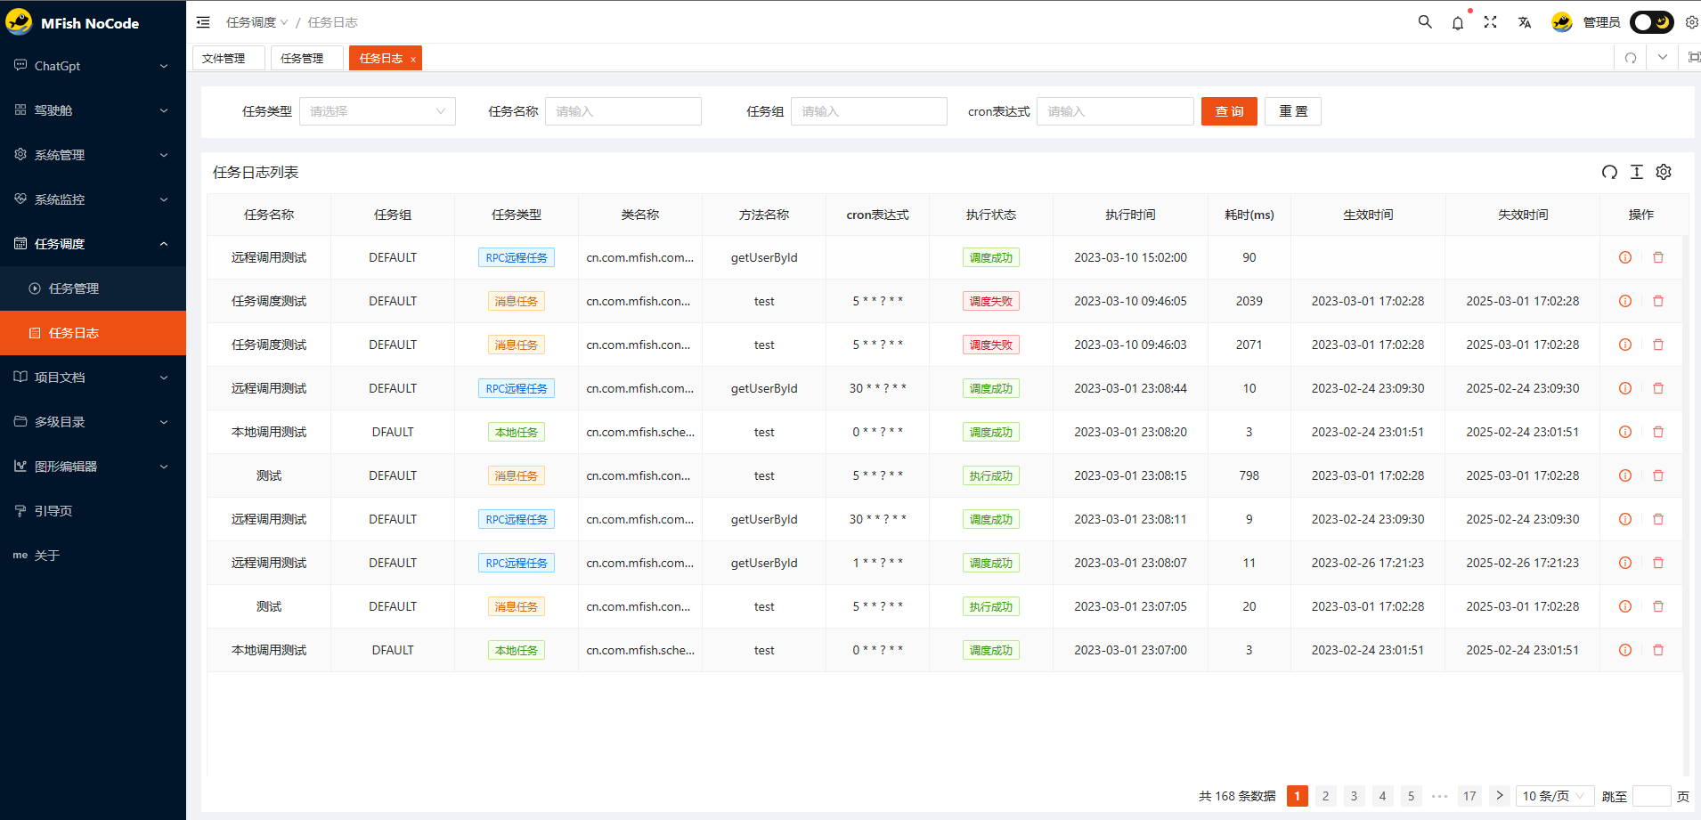The image size is (1701, 820).
Task: Delete the first 远程调用测试 log row
Action: click(x=1658, y=257)
